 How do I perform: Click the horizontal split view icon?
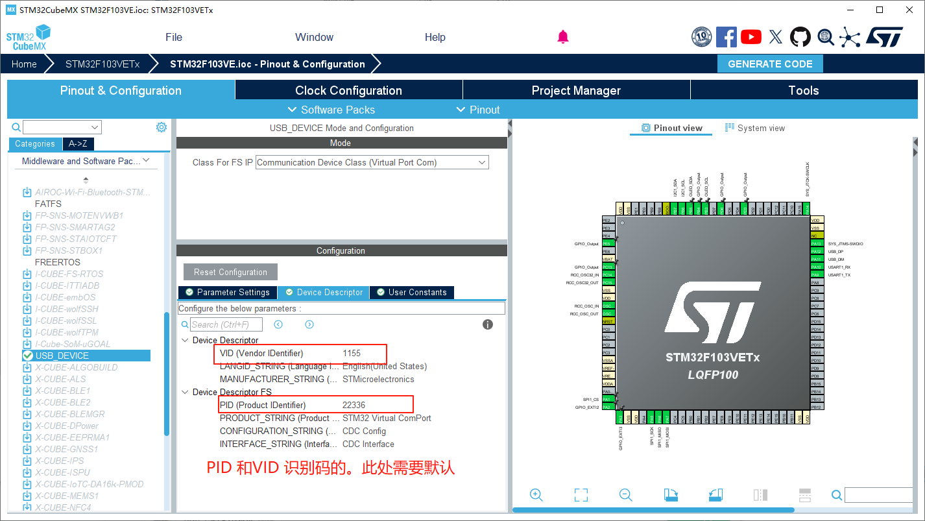click(x=805, y=495)
